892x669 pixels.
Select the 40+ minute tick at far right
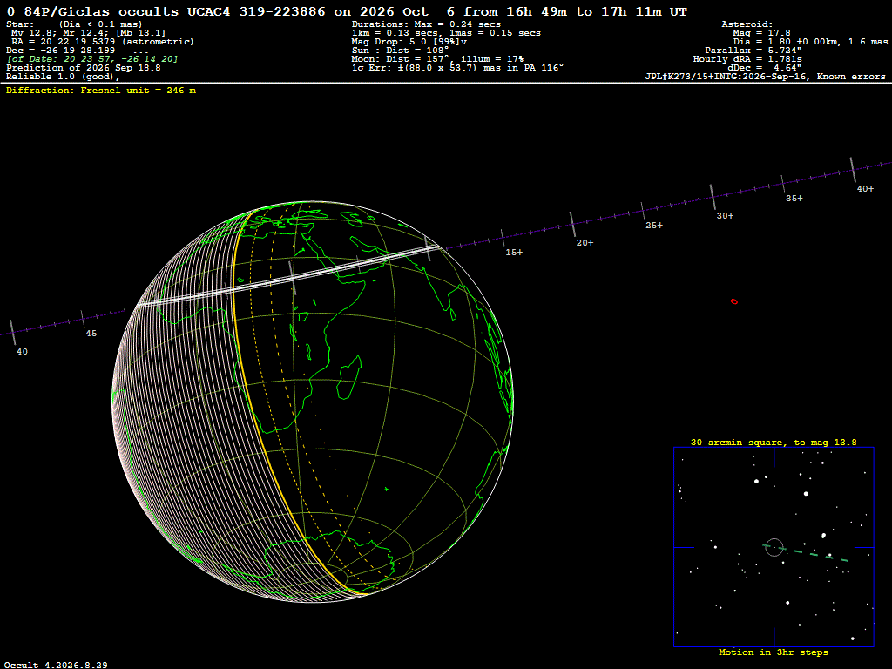(x=853, y=170)
